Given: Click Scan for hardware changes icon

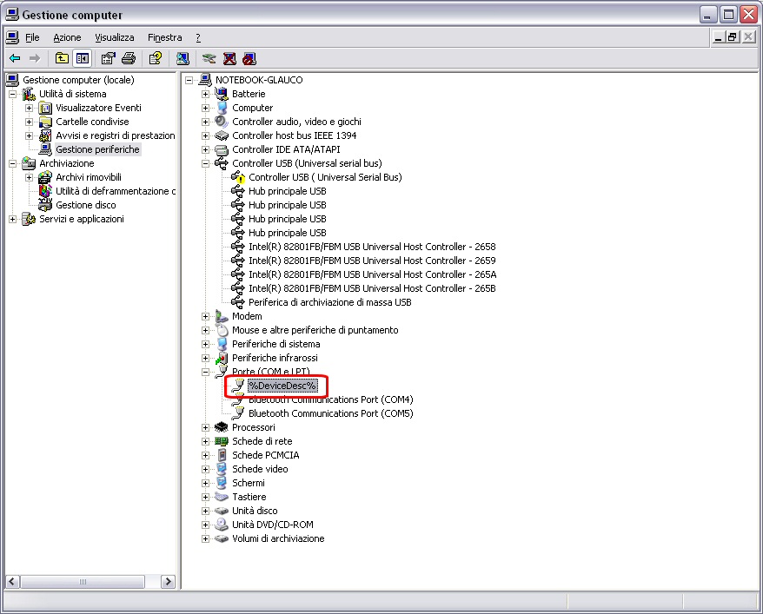Looking at the screenshot, I should click(182, 59).
